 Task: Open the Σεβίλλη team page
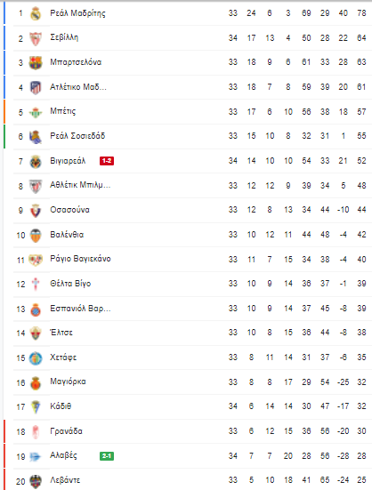coord(64,38)
